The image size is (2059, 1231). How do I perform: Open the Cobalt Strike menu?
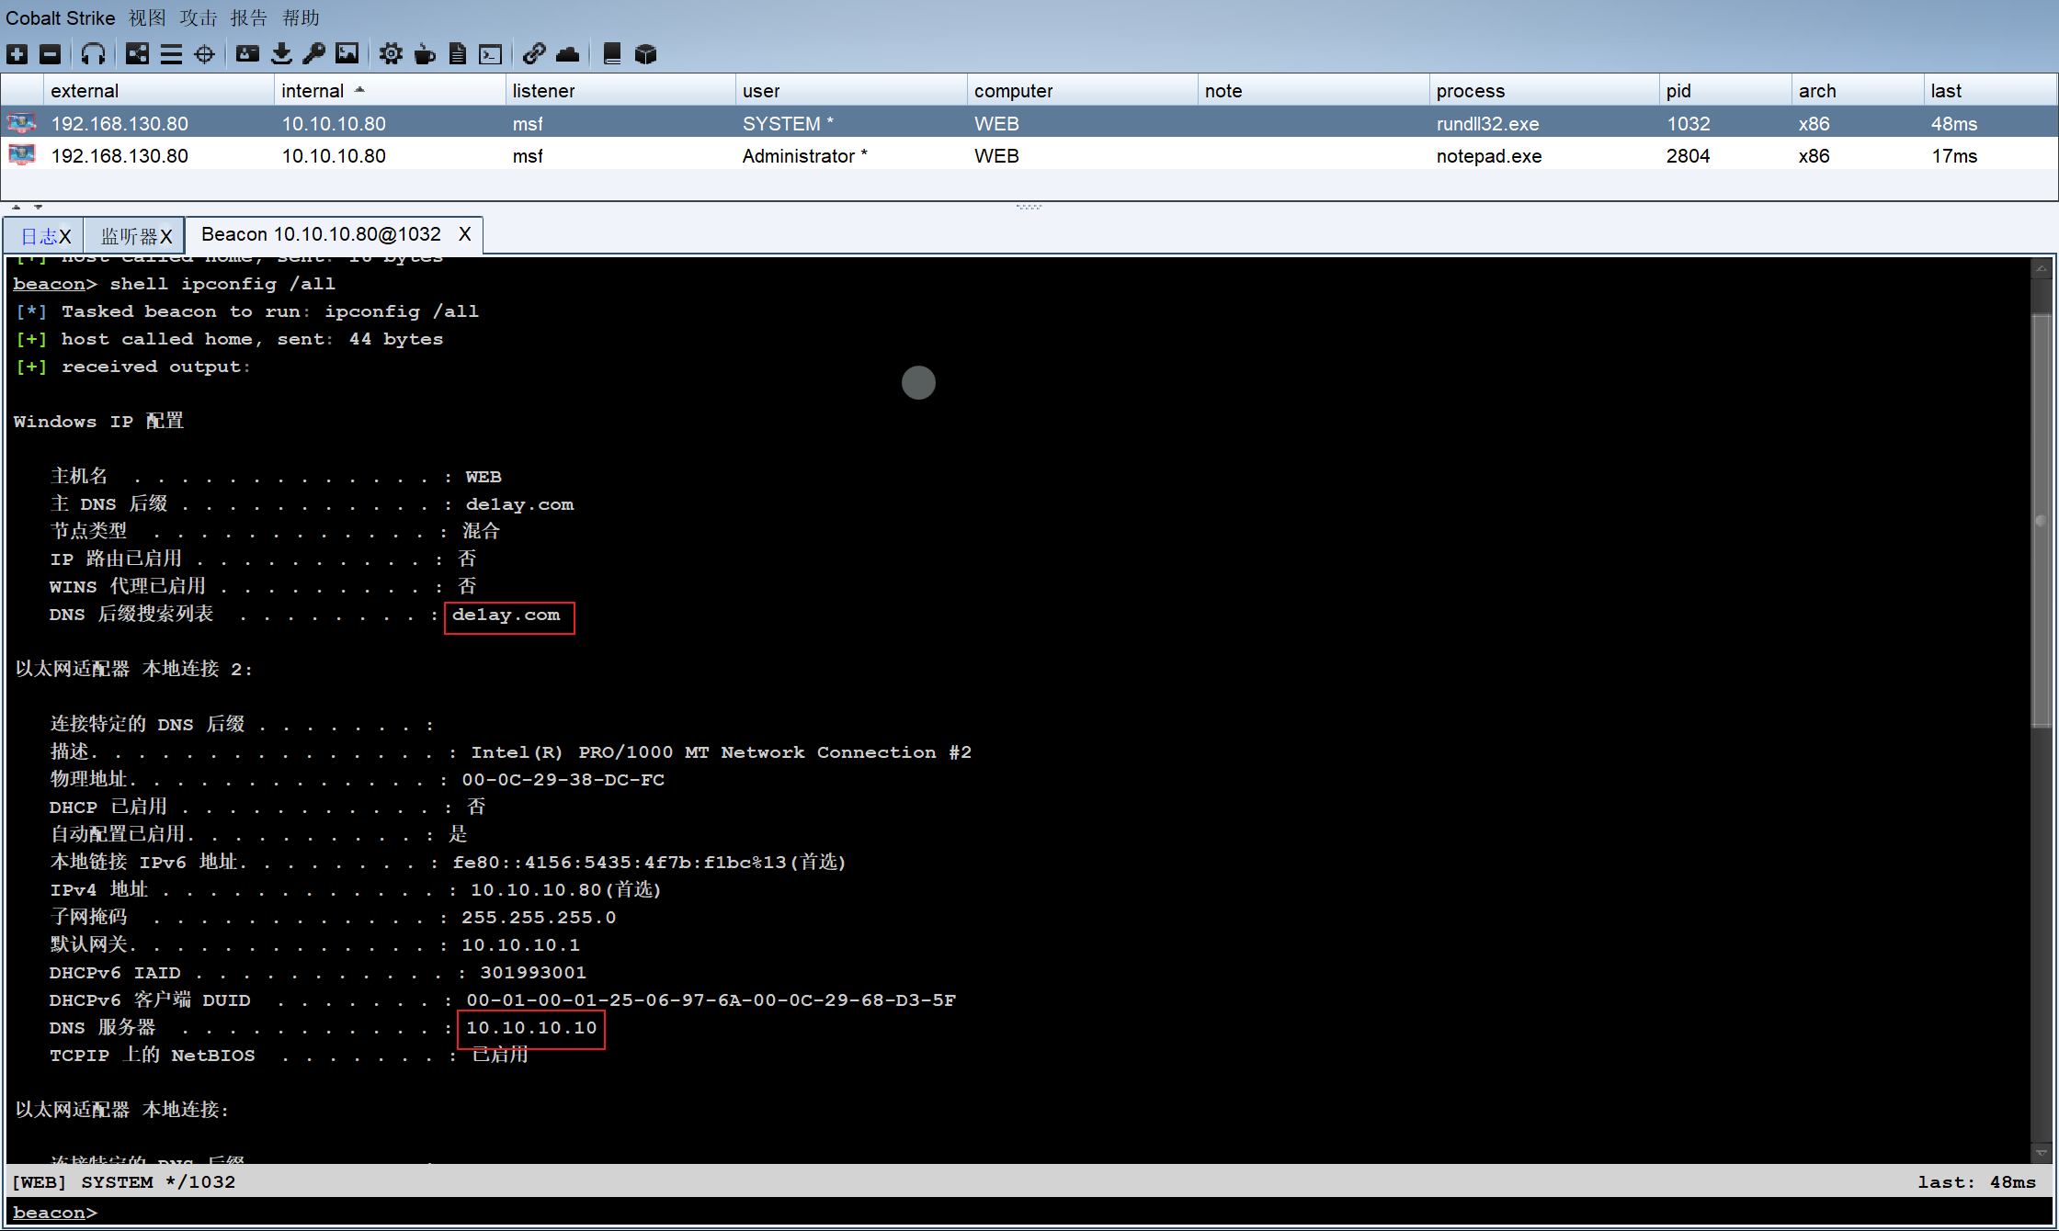point(61,18)
